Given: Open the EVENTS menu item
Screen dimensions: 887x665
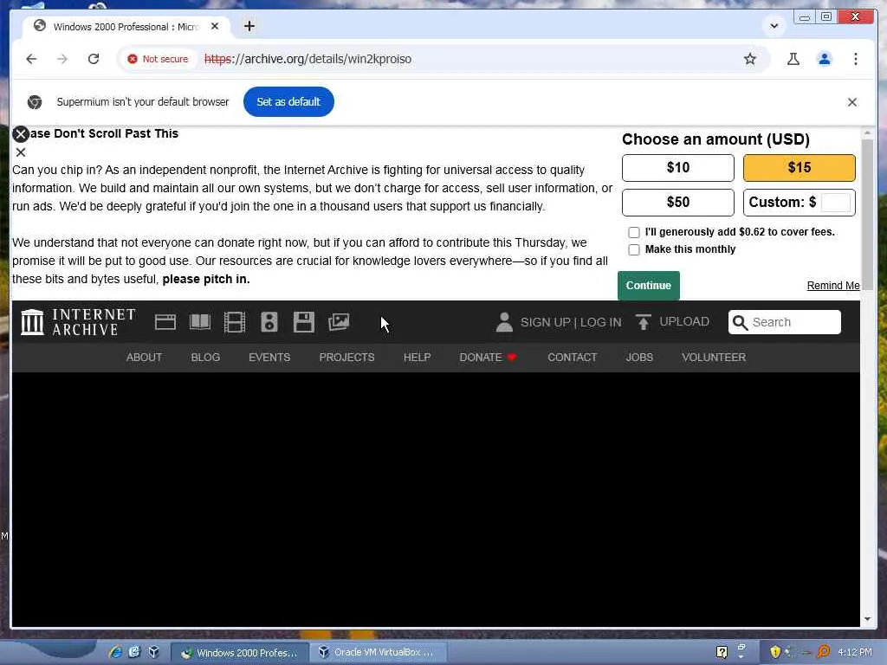Looking at the screenshot, I should pyautogui.click(x=269, y=358).
